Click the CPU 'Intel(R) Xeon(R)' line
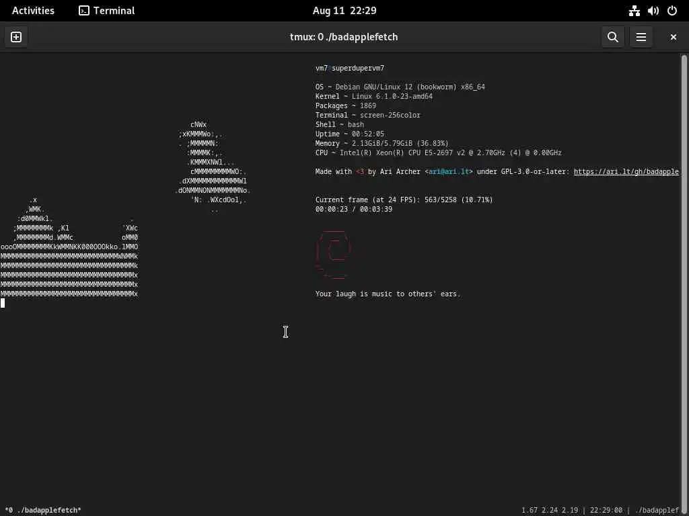The width and height of the screenshot is (689, 516). pyautogui.click(x=439, y=153)
